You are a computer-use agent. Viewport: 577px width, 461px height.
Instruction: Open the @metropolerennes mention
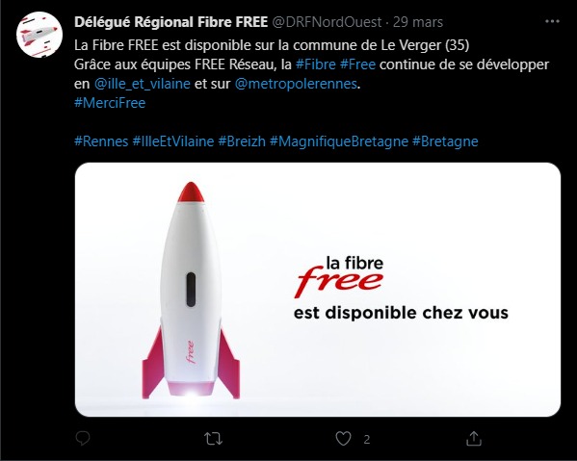(x=296, y=84)
